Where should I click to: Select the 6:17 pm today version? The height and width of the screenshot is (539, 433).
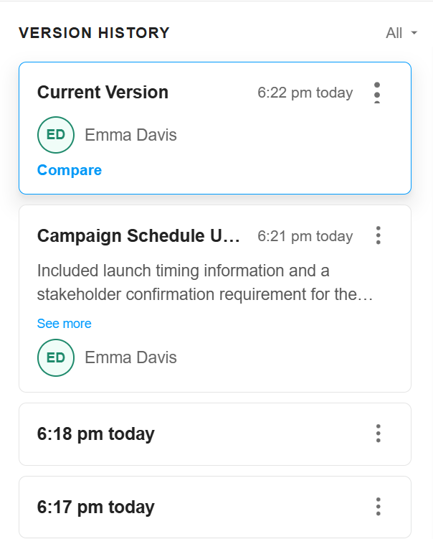pos(215,507)
